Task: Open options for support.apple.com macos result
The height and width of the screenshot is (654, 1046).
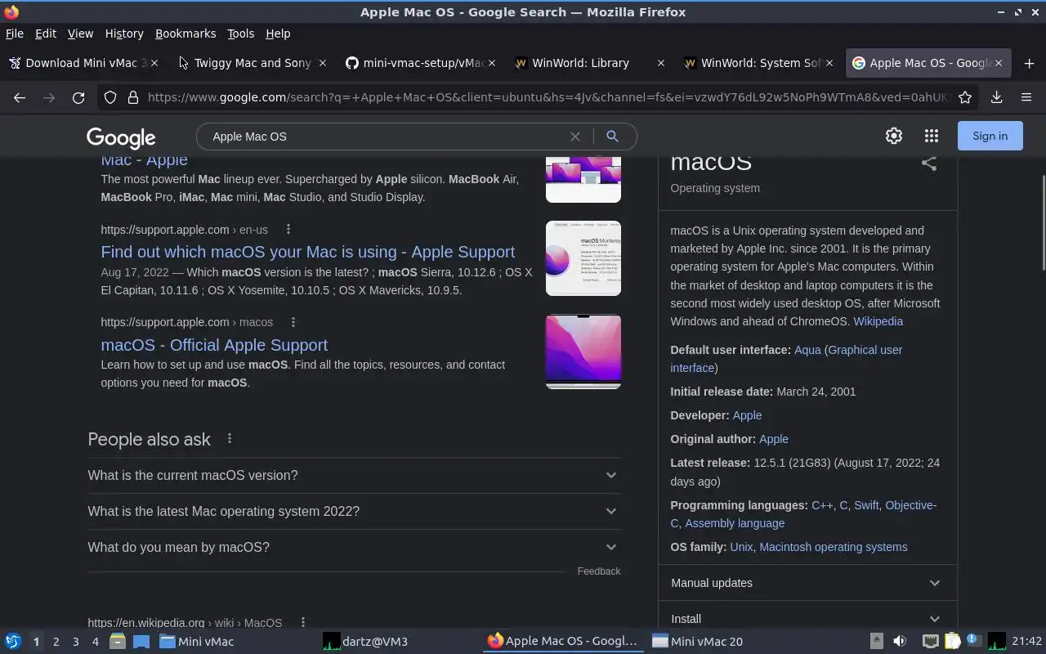Action: pyautogui.click(x=293, y=322)
